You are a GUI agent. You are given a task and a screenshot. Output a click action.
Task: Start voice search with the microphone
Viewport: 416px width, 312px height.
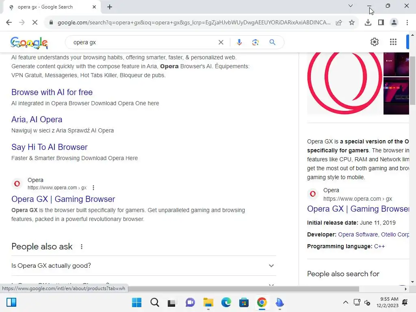(x=239, y=42)
